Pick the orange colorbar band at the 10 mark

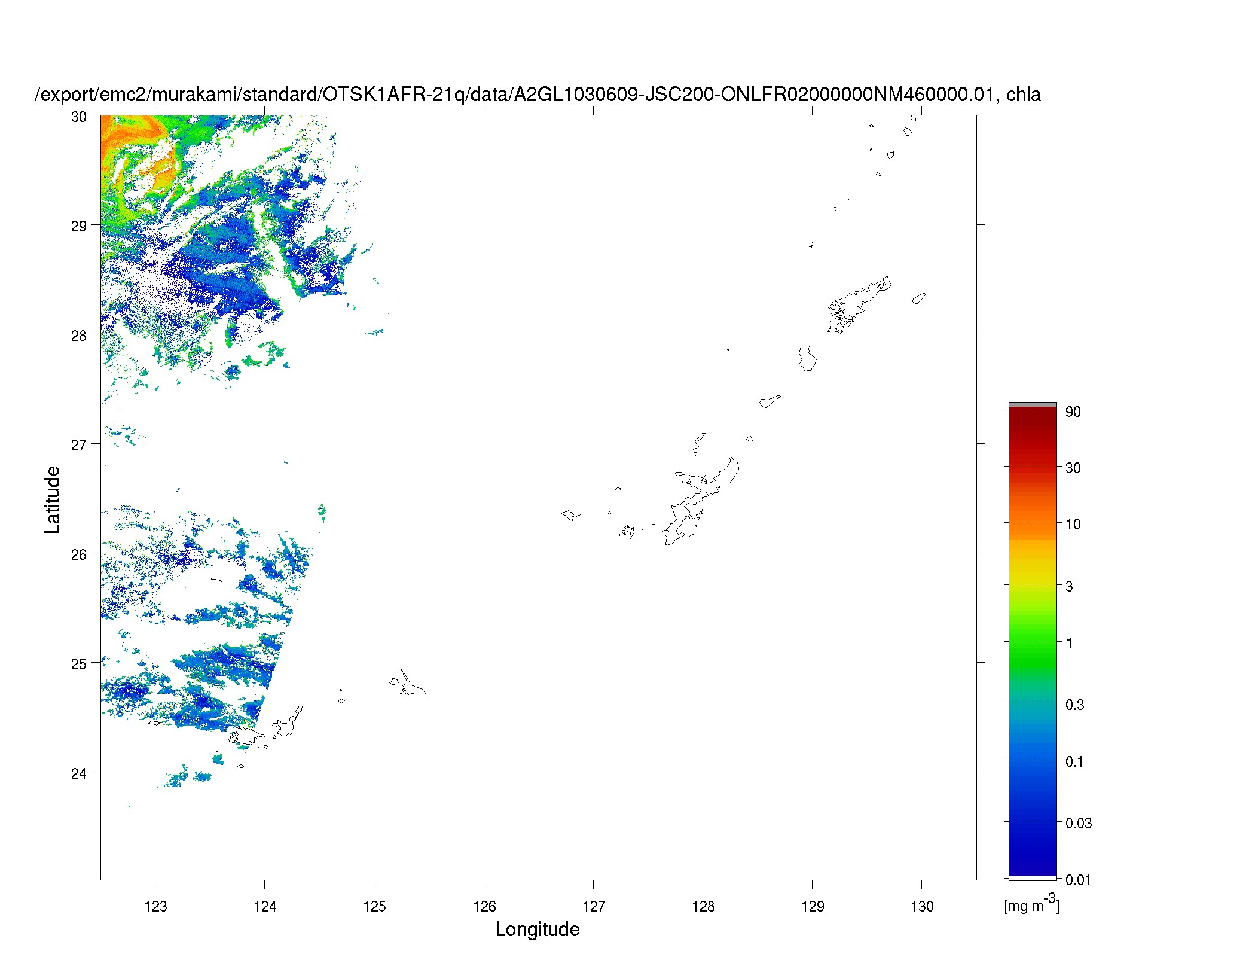tap(1033, 523)
